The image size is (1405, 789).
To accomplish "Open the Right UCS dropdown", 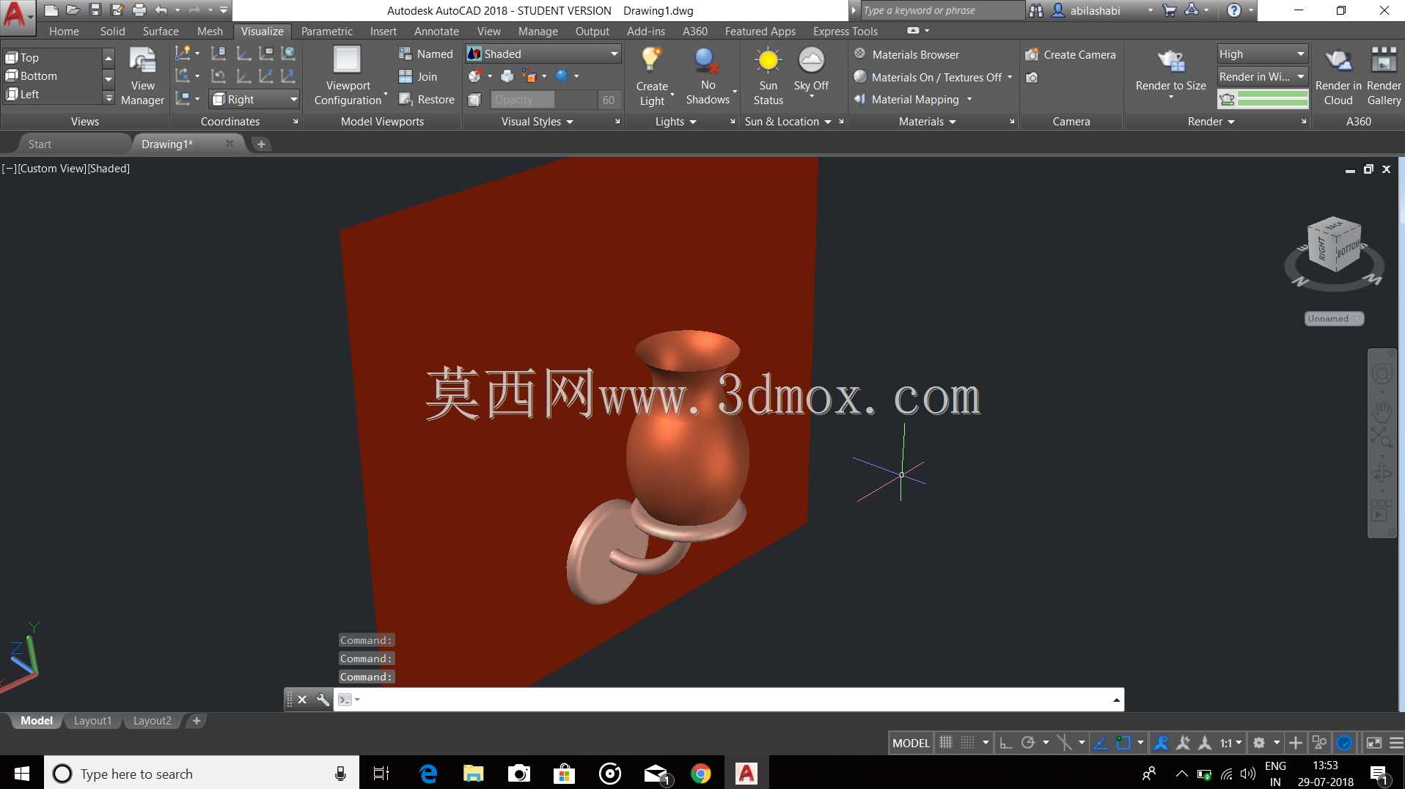I will (254, 99).
